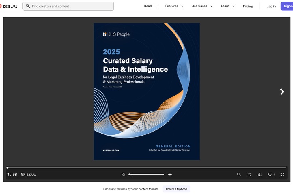
Task: Go to next page with right arrow
Action: (282, 92)
